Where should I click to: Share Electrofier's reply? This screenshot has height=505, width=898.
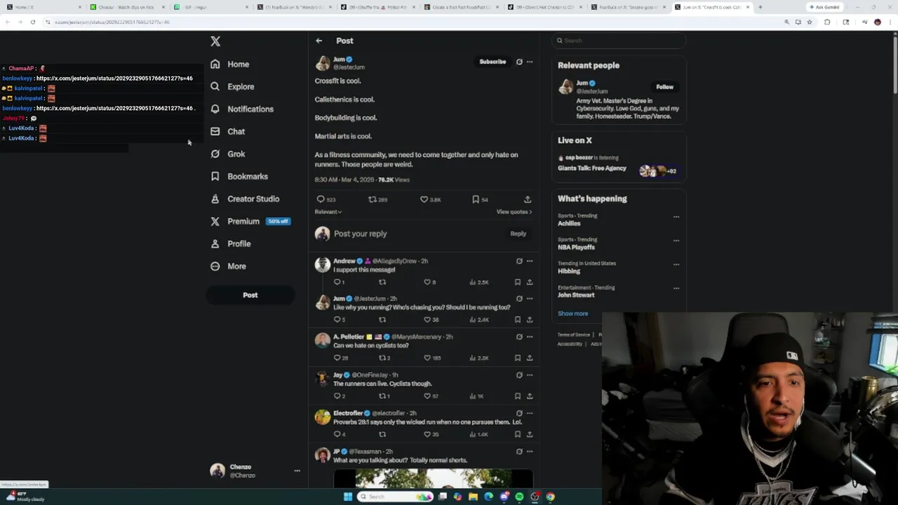click(530, 434)
